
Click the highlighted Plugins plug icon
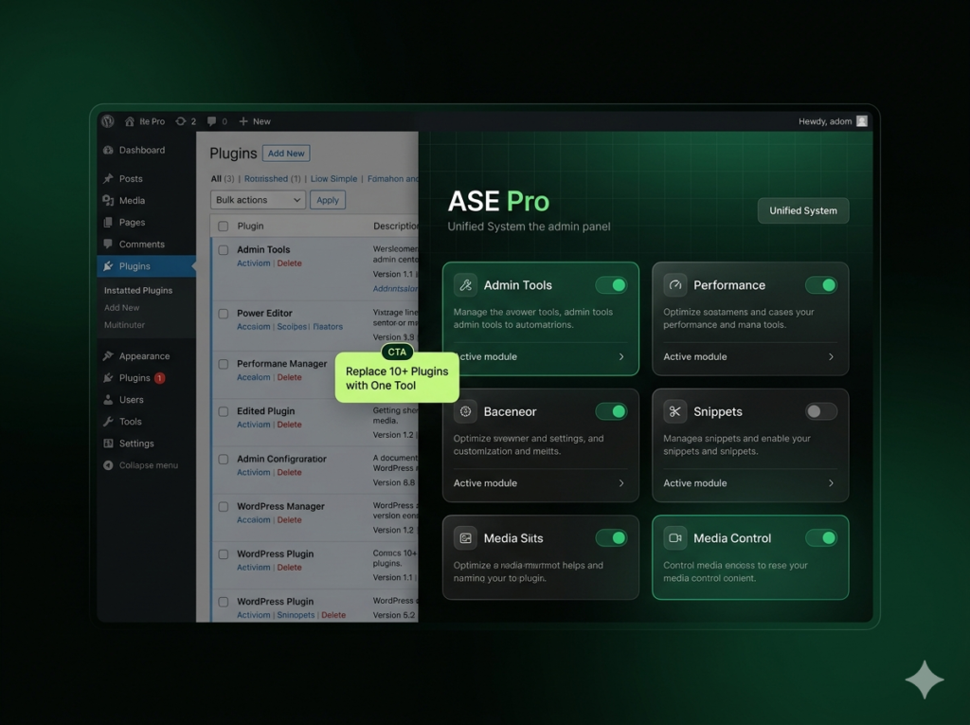click(108, 265)
